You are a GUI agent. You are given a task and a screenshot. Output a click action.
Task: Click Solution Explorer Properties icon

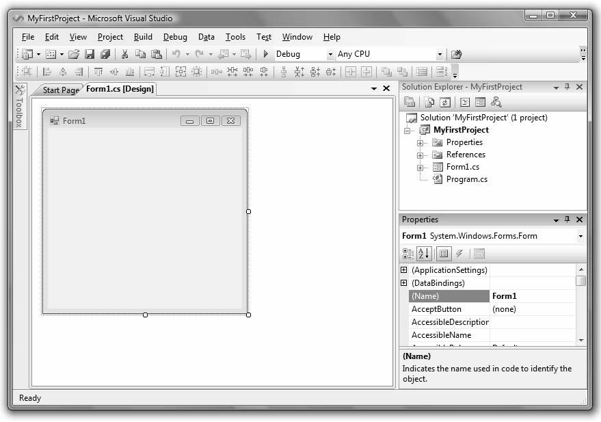point(410,102)
